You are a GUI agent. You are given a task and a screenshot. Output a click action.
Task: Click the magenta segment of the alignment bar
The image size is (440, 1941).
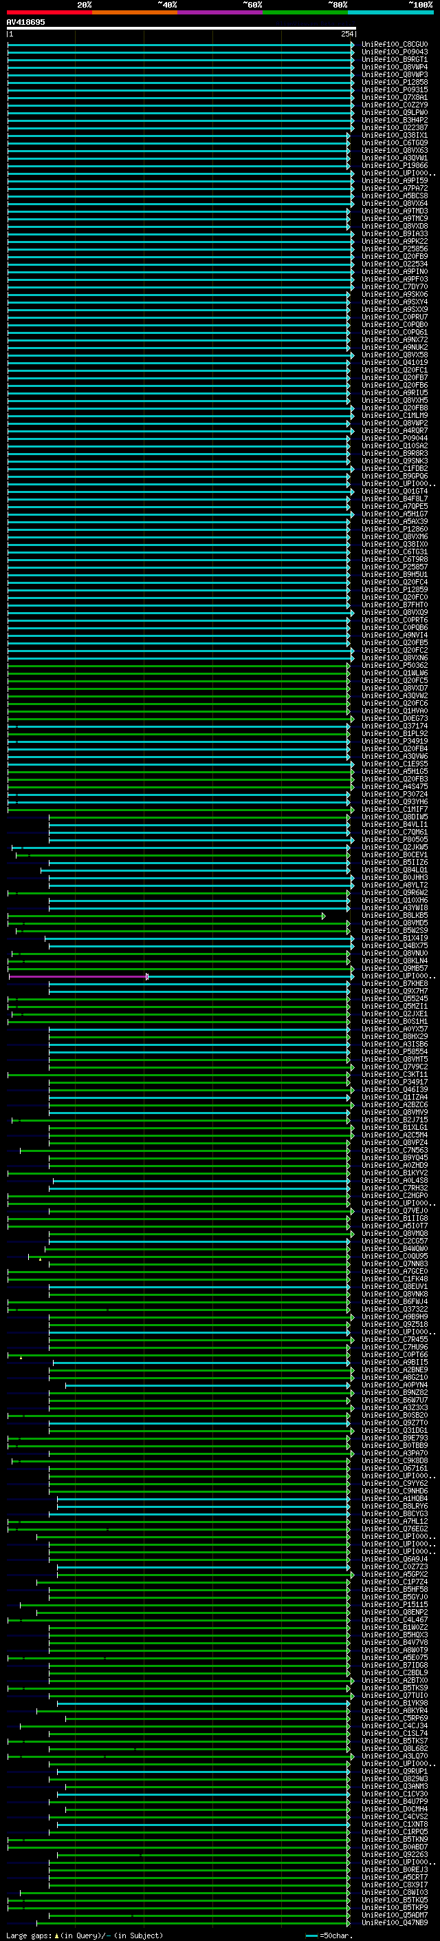point(78,976)
